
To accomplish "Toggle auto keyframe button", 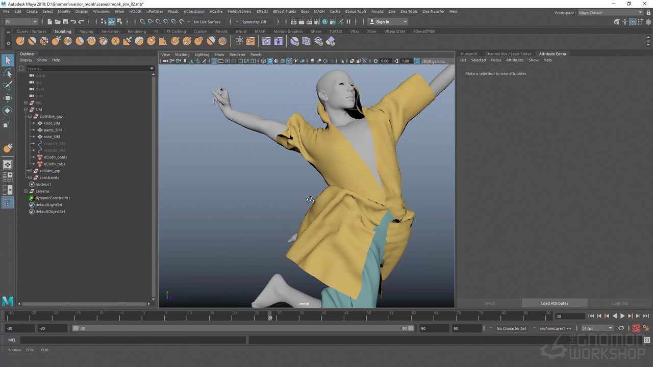I will tap(636, 328).
